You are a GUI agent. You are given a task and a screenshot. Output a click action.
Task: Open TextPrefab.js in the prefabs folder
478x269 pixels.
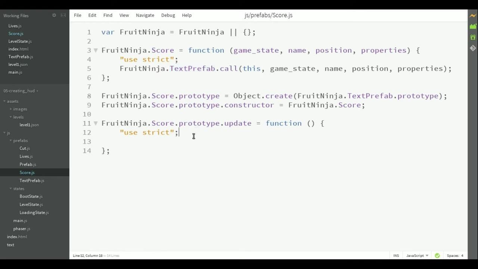(32, 180)
